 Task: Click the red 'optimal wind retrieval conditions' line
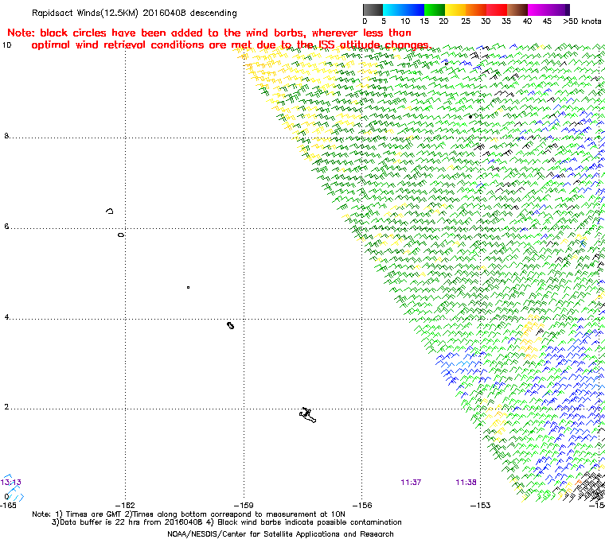[230, 45]
